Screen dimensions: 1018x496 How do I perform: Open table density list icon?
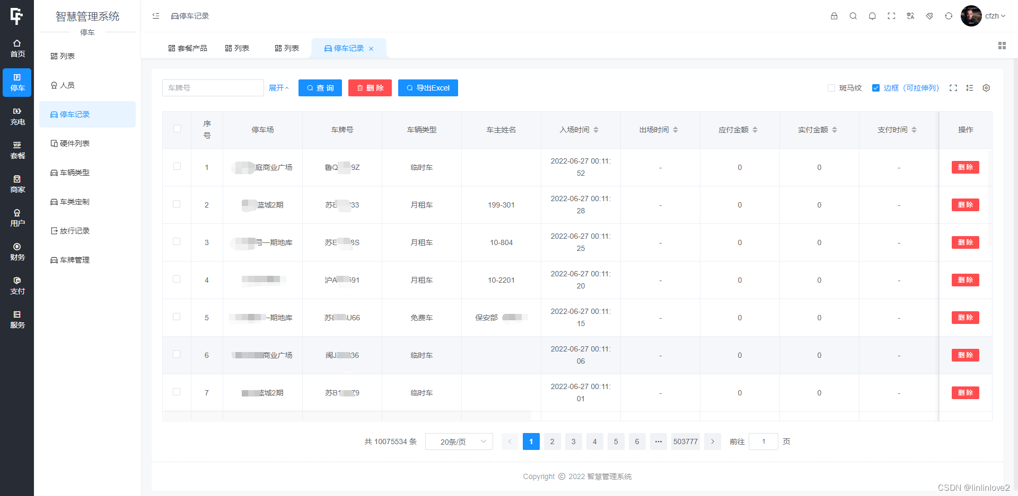coord(970,88)
